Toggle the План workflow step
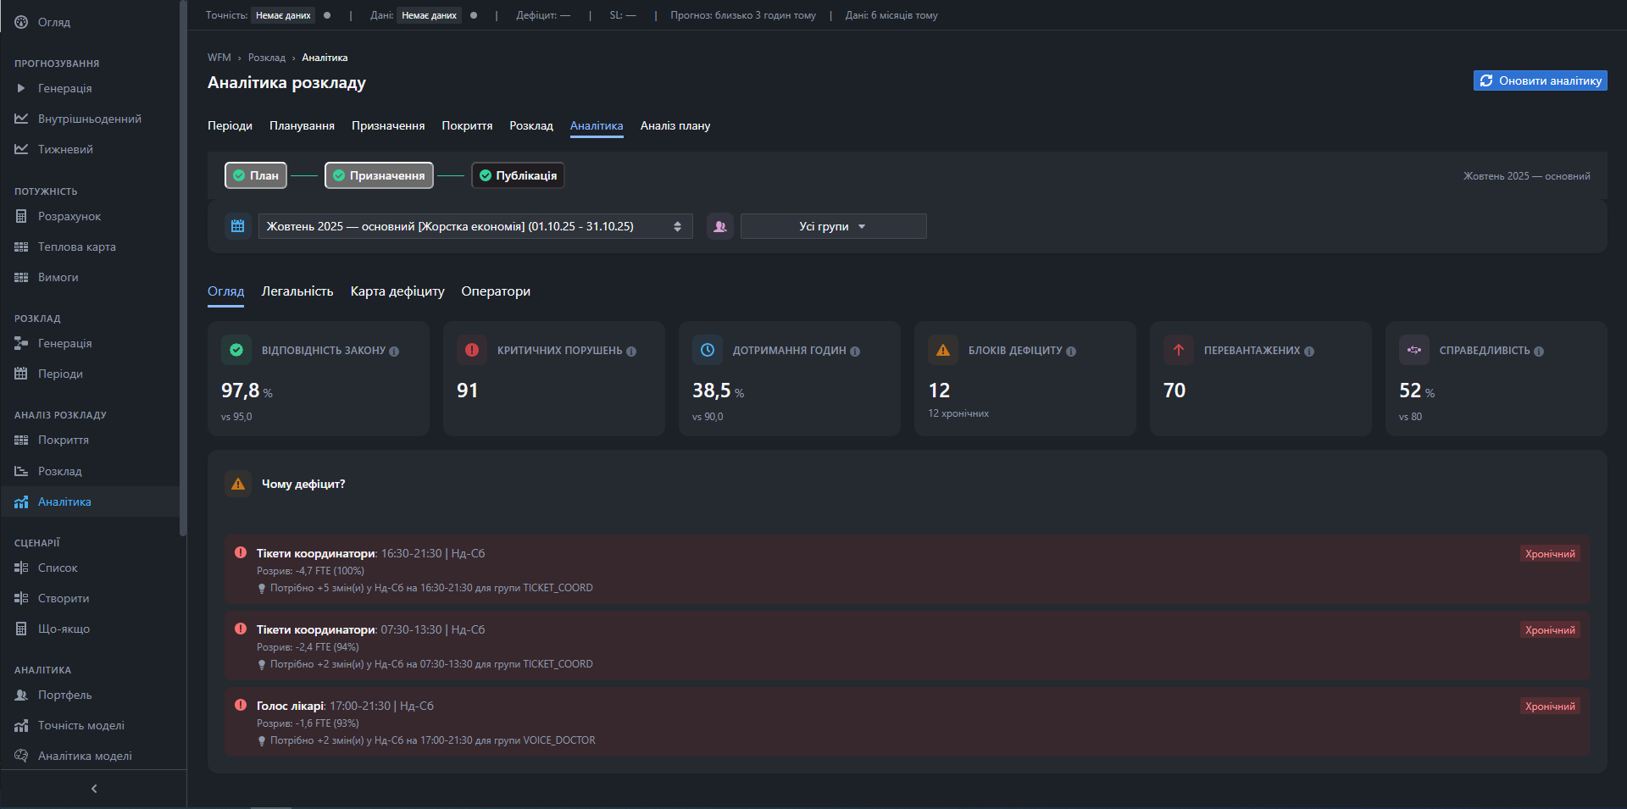 [x=256, y=175]
